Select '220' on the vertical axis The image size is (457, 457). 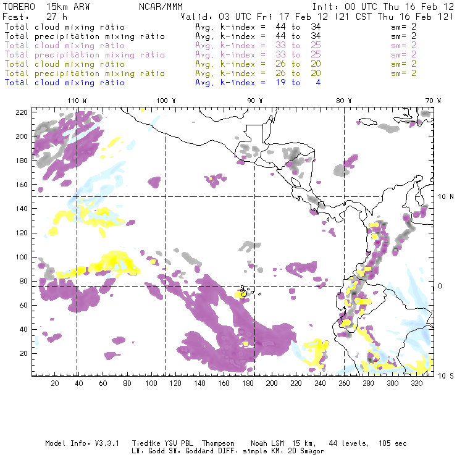click(x=22, y=112)
